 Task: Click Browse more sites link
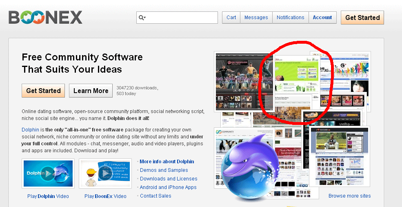tap(349, 196)
